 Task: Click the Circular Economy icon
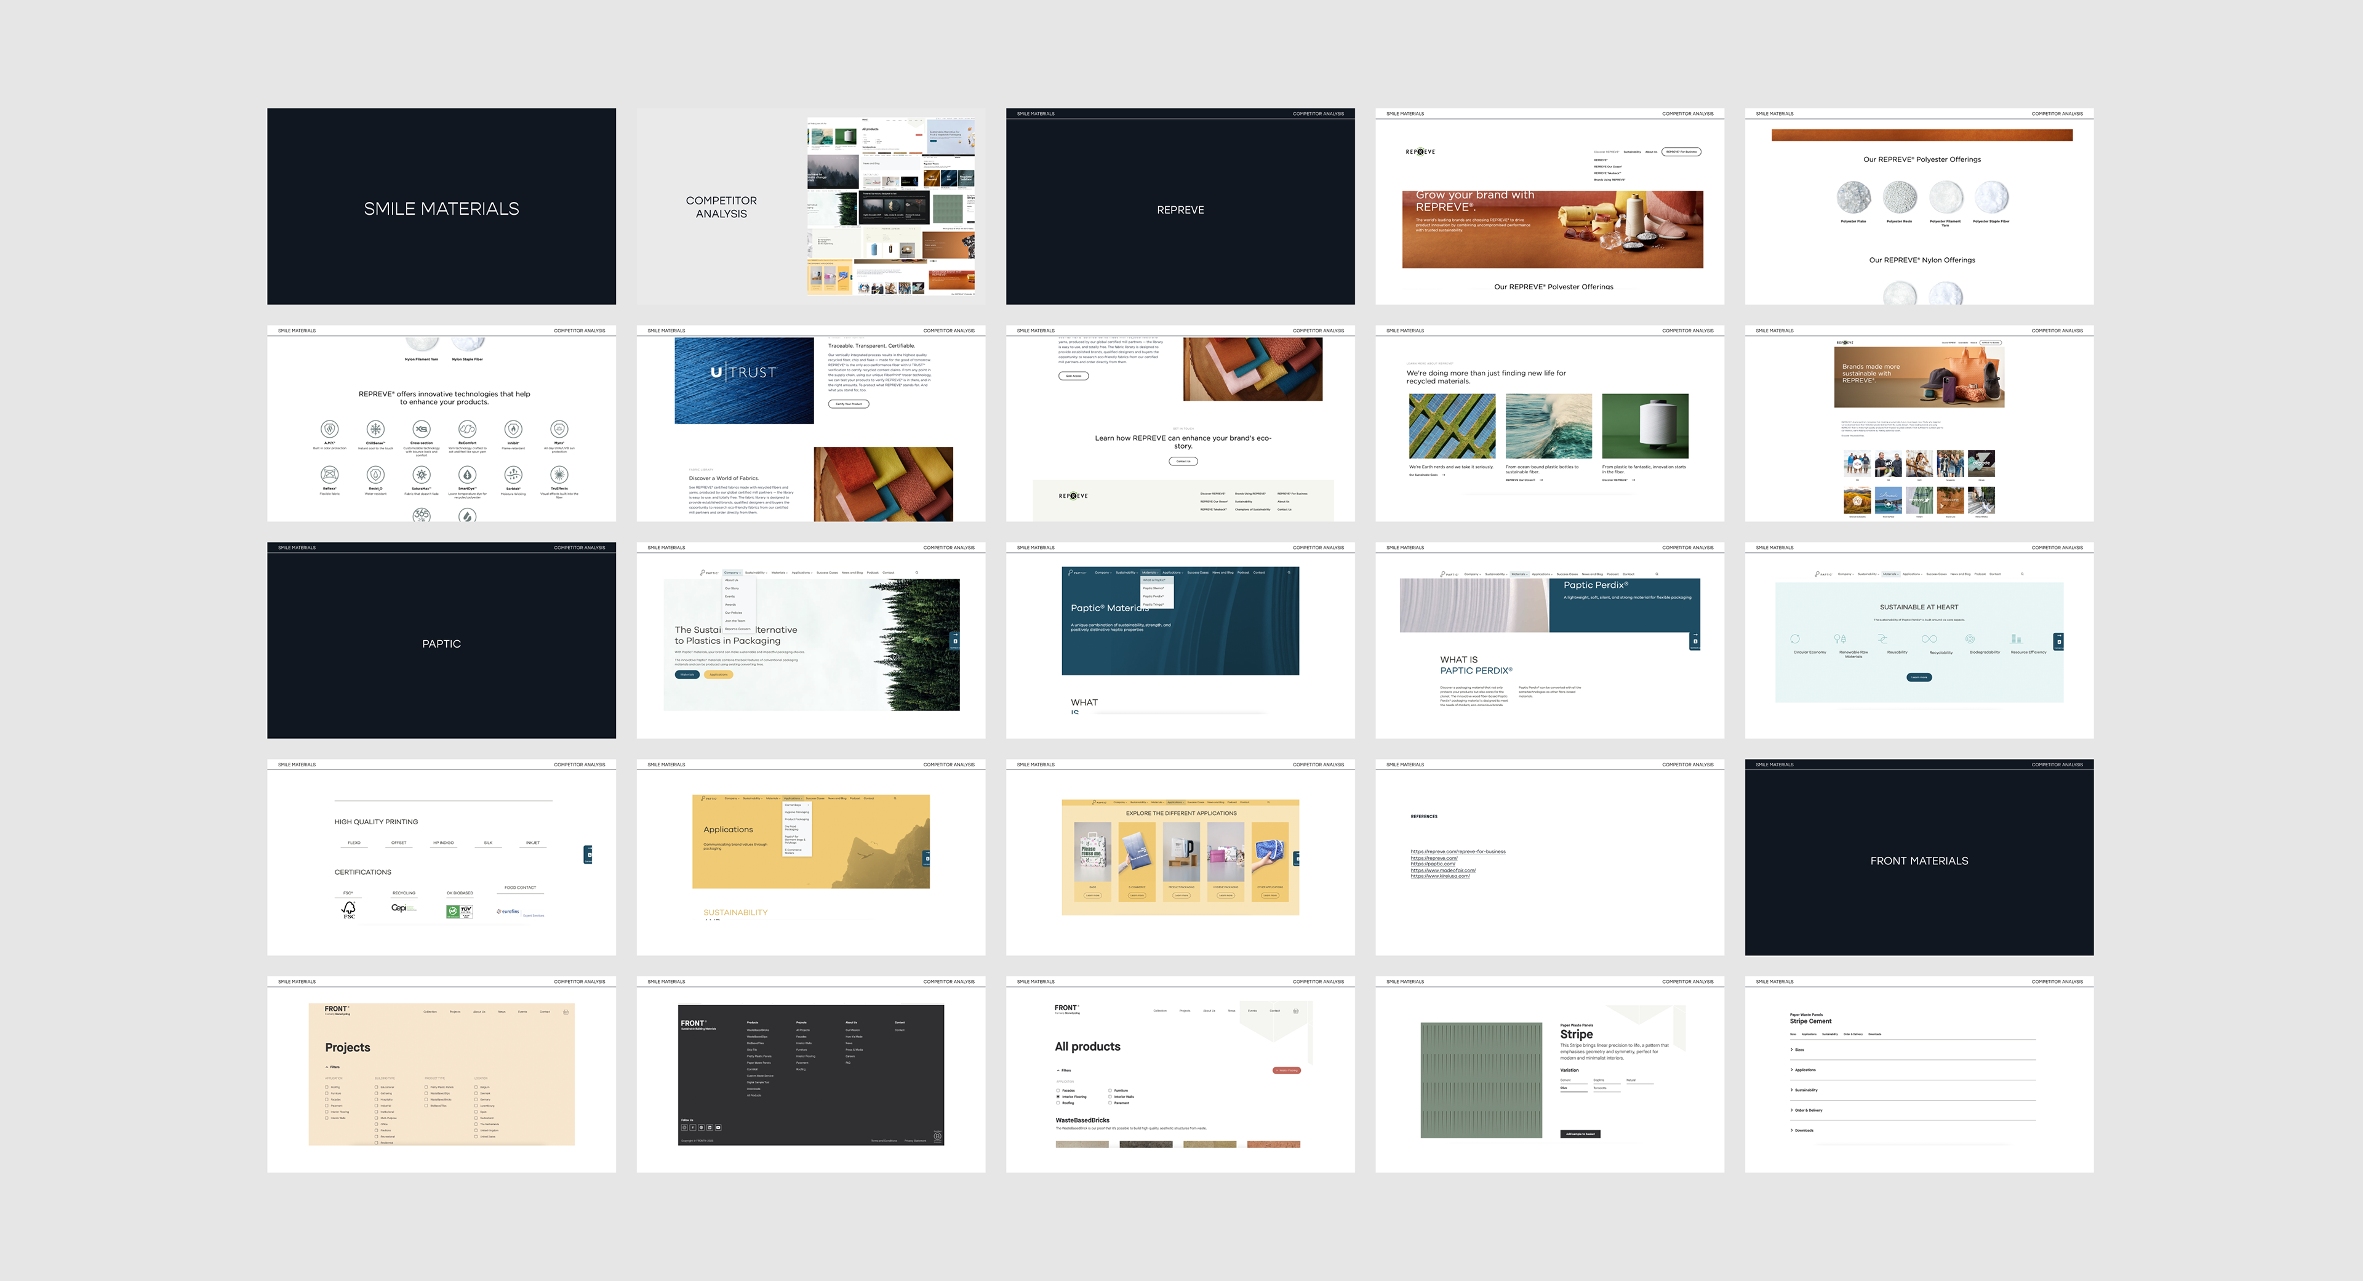point(1795,639)
